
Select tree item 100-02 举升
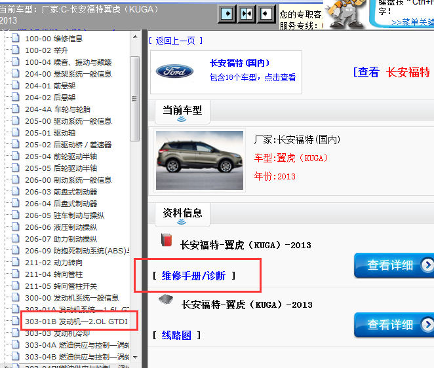click(47, 50)
